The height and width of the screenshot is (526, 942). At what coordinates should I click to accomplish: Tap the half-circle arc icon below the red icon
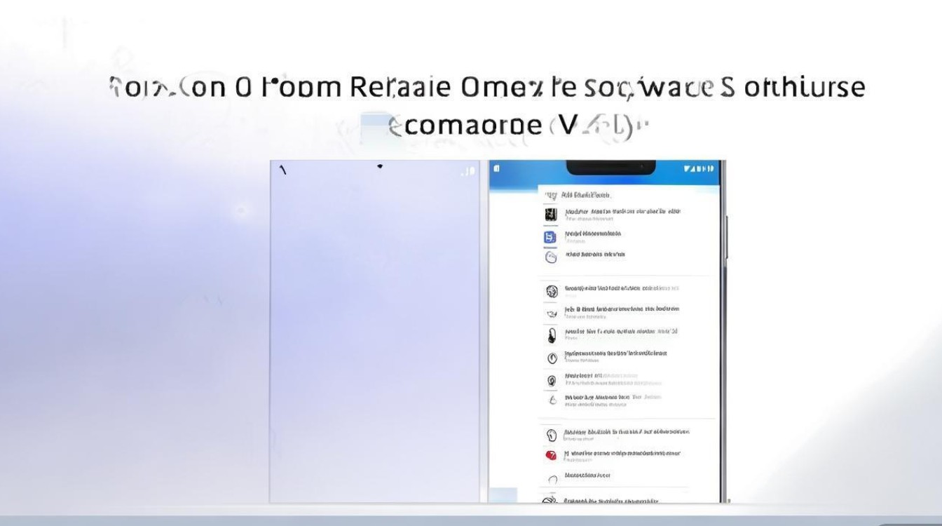tap(552, 479)
